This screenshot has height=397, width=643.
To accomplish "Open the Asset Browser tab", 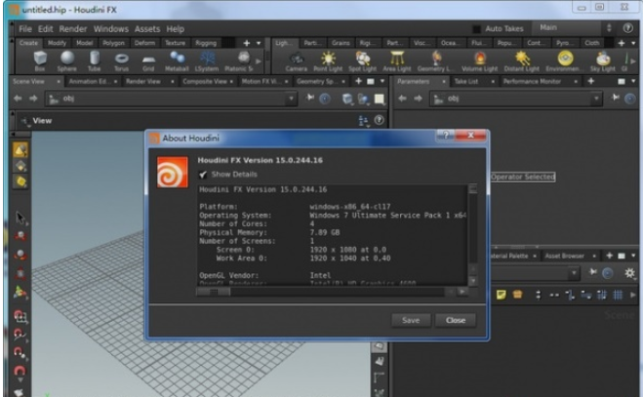I will tap(564, 256).
